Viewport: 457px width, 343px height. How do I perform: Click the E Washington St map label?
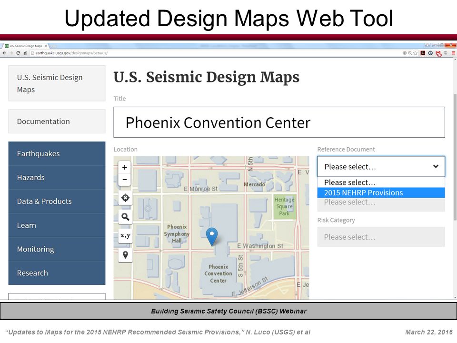[260, 246]
